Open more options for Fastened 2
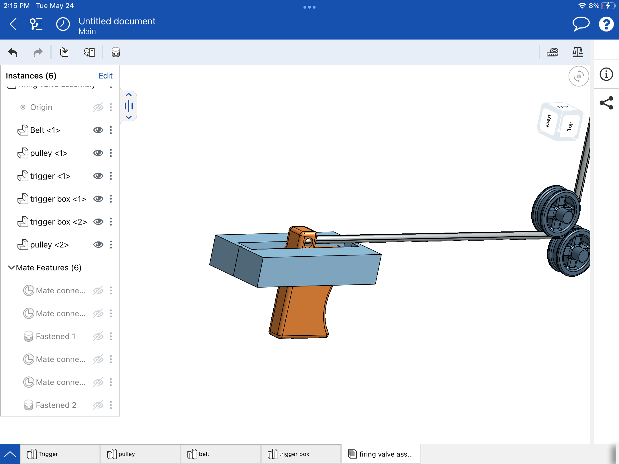Screen dimensions: 619x464 (x=111, y=405)
